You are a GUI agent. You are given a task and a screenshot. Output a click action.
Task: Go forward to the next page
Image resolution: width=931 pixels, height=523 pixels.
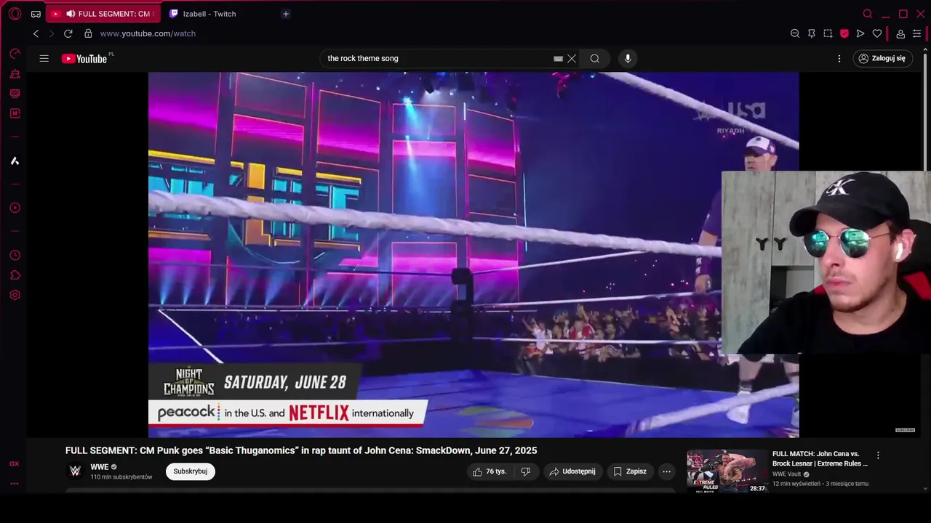pyautogui.click(x=52, y=33)
